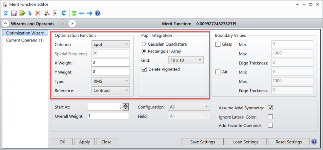This screenshot has height=150, width=323.
Task: Select the Gaussian Quadrature radio button
Action: point(144,44)
